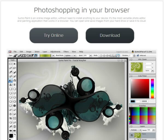164x140 pixels.
Task: Open the Filters menu
Action: (x=66, y=51)
